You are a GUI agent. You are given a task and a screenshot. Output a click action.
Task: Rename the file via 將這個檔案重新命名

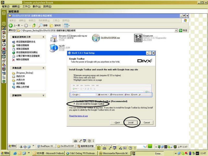click(26, 42)
